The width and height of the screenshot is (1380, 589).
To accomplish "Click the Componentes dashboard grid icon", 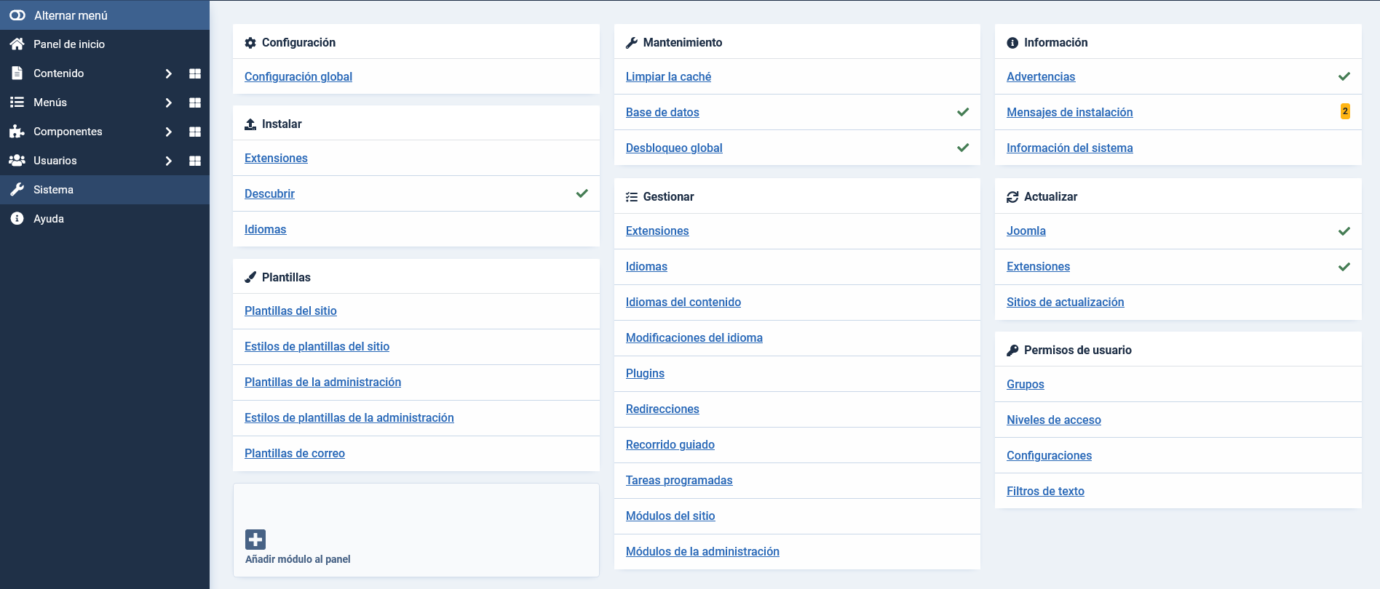I will pos(194,132).
